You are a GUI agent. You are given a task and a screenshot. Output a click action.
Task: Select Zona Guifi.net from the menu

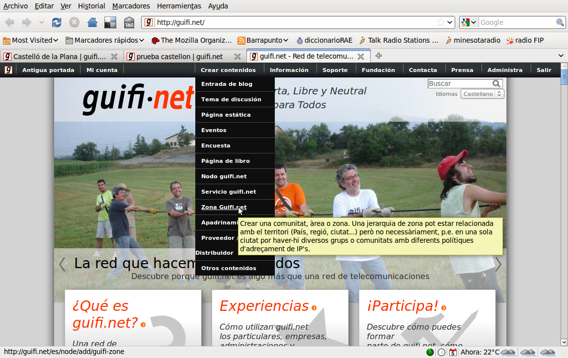(224, 207)
